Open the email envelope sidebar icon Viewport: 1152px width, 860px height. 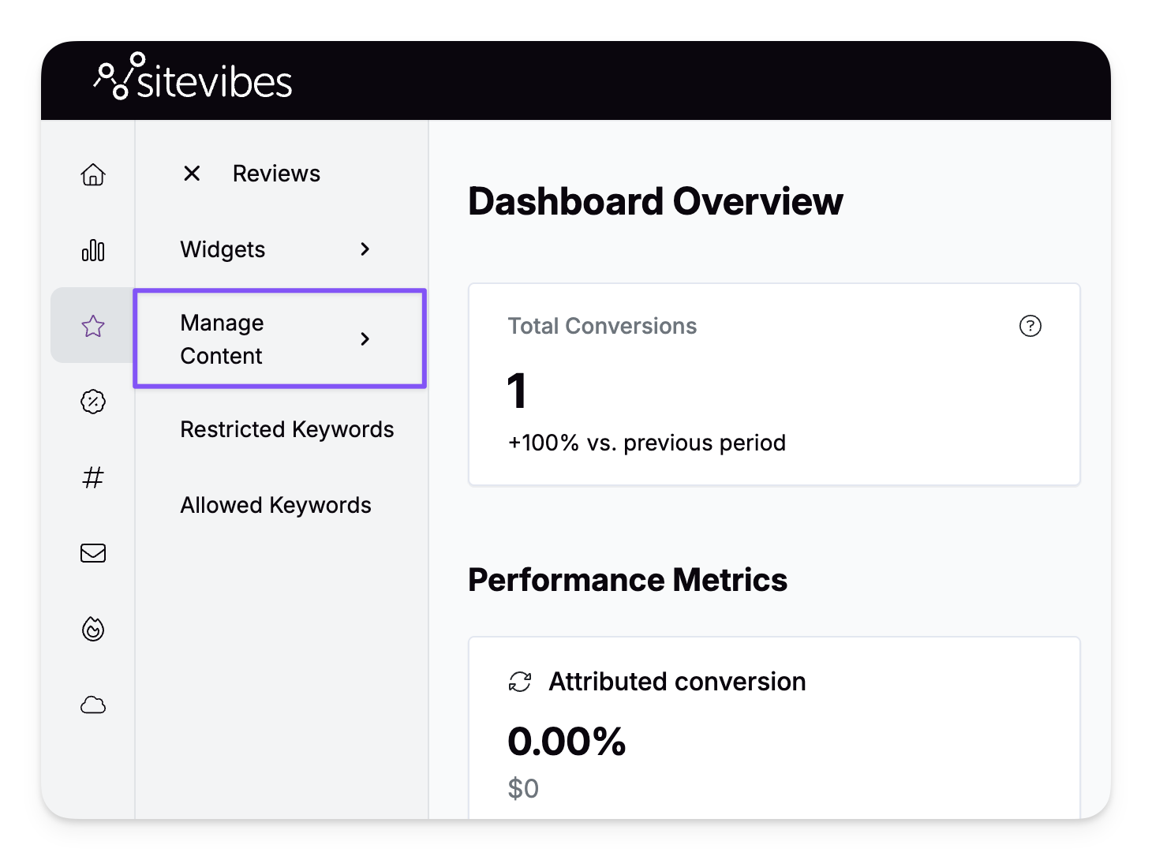click(x=93, y=553)
